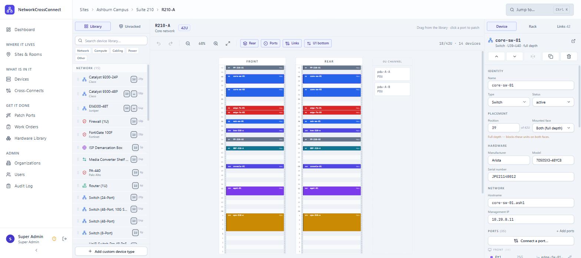The height and width of the screenshot is (258, 581).
Task: Filter library by Network
Action: [x=83, y=51]
